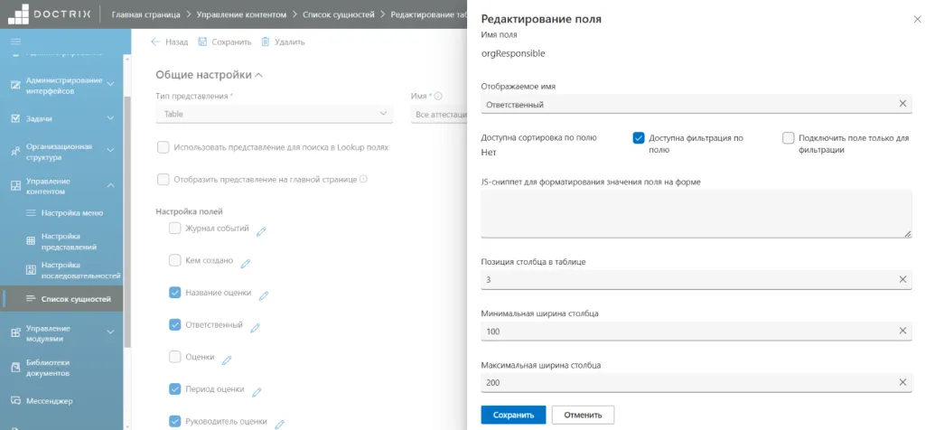The width and height of the screenshot is (925, 430).
Task: Click the Отменить button
Action: tap(583, 415)
